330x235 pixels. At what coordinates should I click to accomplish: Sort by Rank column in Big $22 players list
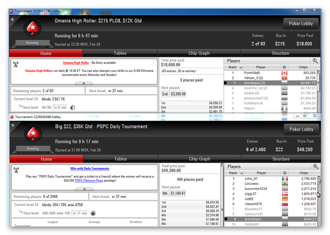pyautogui.click(x=234, y=173)
